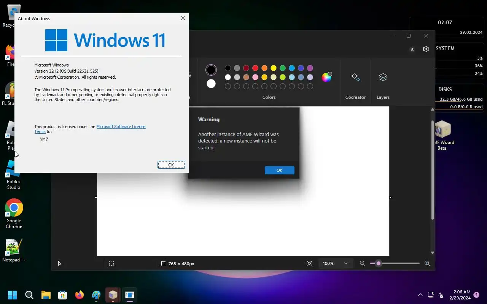Open the Edit colors wheel
The width and height of the screenshot is (487, 304).
(x=327, y=77)
